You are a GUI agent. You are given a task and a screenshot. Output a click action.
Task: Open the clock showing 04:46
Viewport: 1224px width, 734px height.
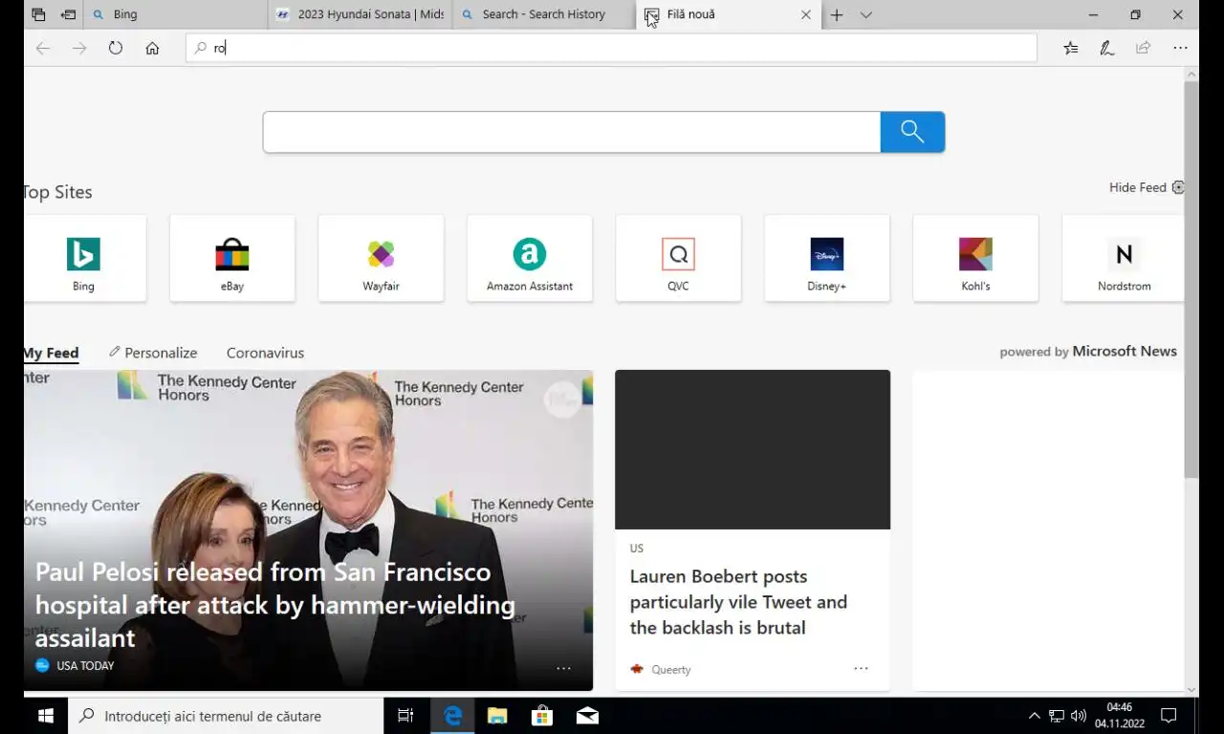[x=1120, y=716]
